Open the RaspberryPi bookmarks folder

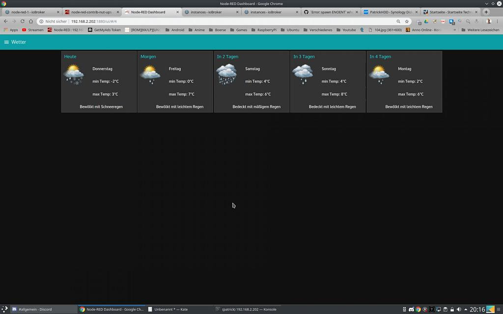pos(264,30)
